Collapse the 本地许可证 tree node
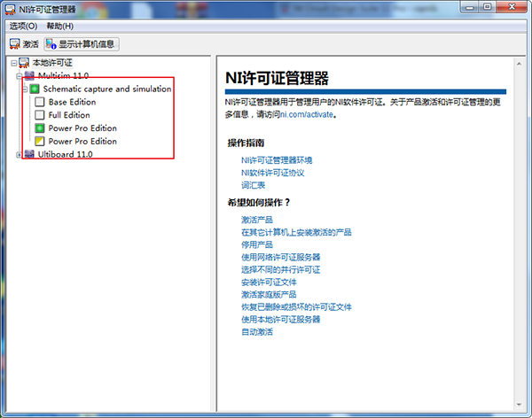The image size is (532, 418). (x=12, y=63)
